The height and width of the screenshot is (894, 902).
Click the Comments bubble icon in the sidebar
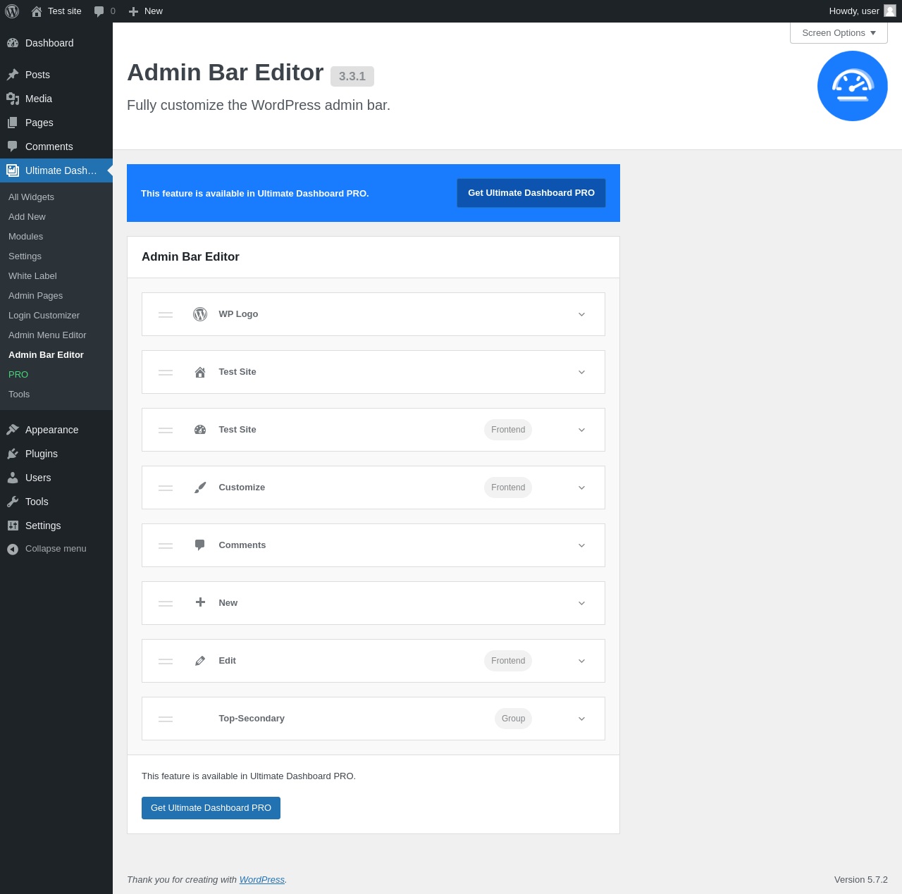pos(13,147)
